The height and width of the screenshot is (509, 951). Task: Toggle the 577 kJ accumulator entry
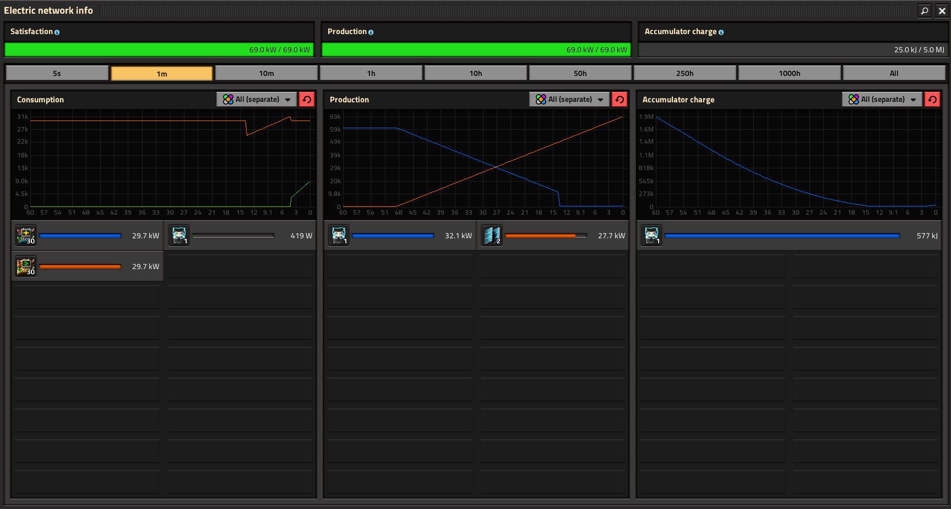pos(789,236)
